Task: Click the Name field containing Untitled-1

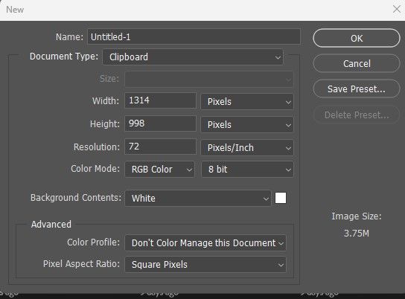Action: point(194,37)
